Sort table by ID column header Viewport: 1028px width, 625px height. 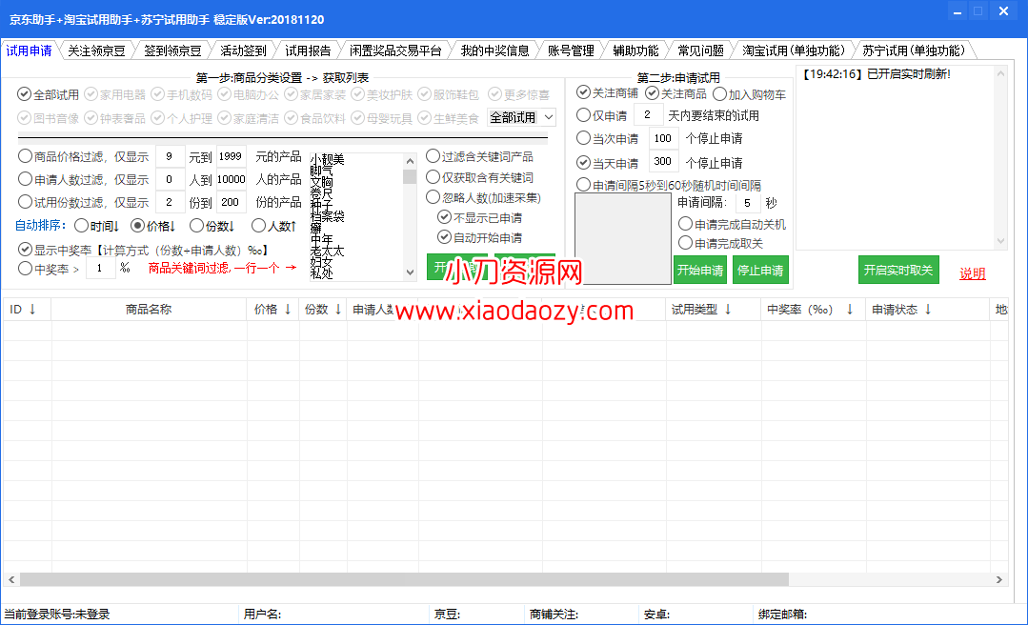point(27,309)
